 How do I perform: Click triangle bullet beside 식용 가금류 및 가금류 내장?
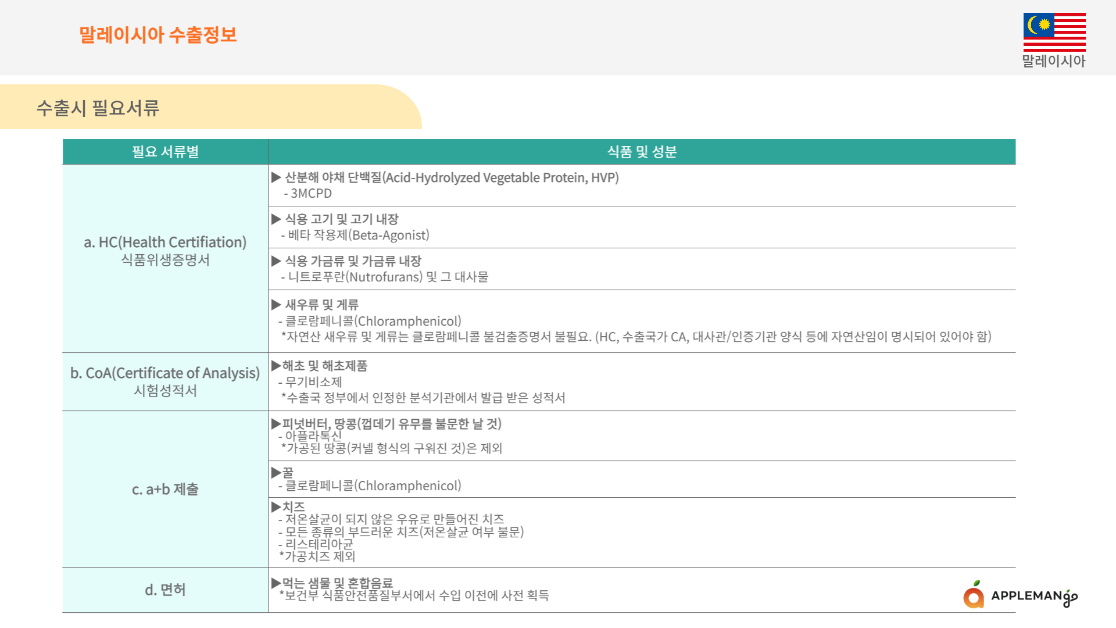pos(276,261)
